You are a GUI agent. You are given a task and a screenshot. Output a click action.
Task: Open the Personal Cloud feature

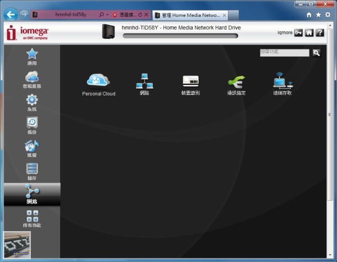99,84
